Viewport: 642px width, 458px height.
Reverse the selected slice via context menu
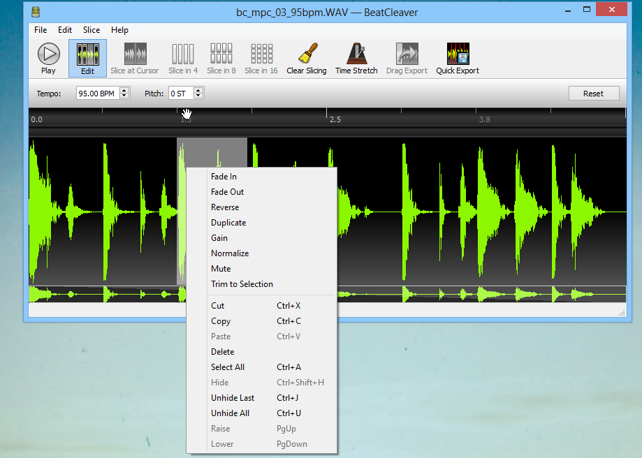tap(225, 207)
